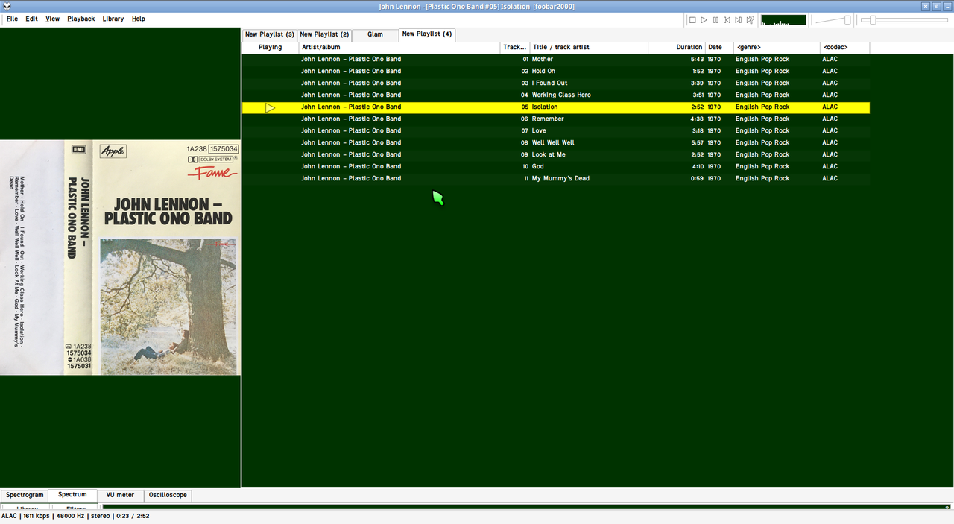
Task: Open the Oscilloscope tab
Action: 168,495
